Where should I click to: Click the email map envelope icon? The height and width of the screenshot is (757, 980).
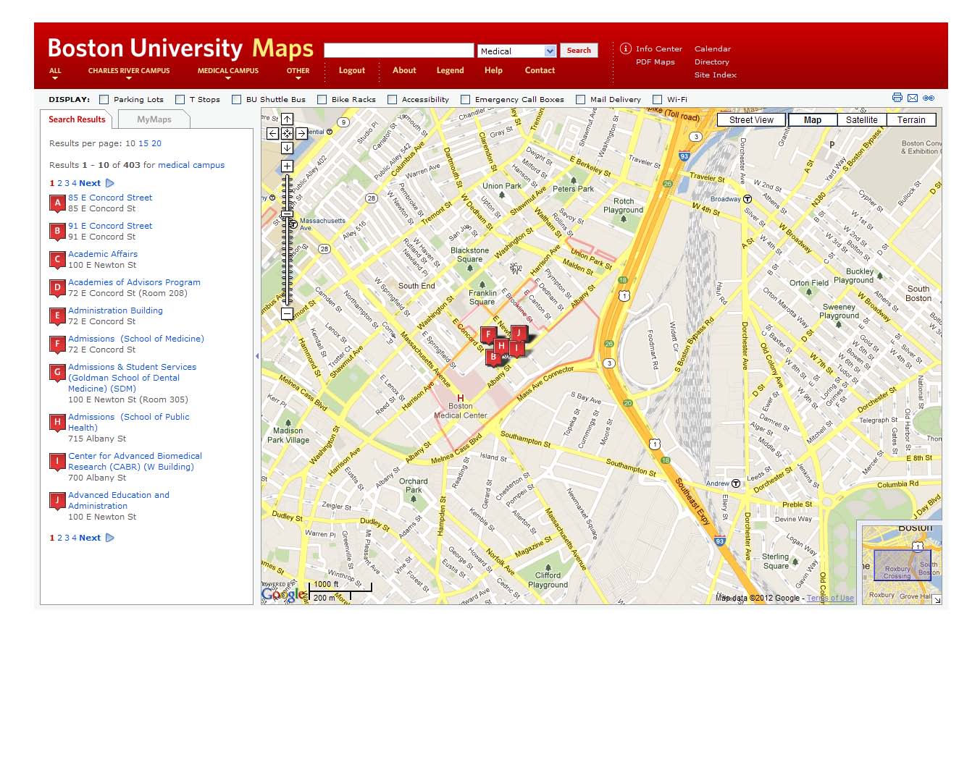tap(913, 98)
